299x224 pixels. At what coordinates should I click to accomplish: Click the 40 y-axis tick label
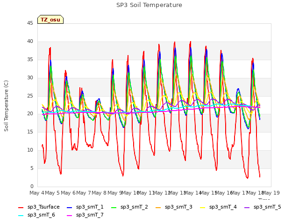30,42
